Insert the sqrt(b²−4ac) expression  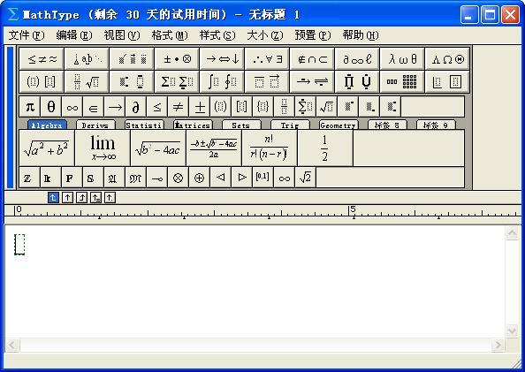pos(158,148)
